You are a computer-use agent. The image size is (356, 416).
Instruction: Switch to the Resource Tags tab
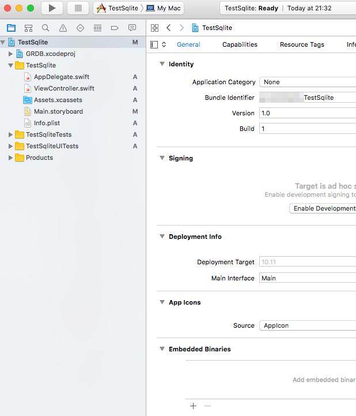click(x=302, y=44)
